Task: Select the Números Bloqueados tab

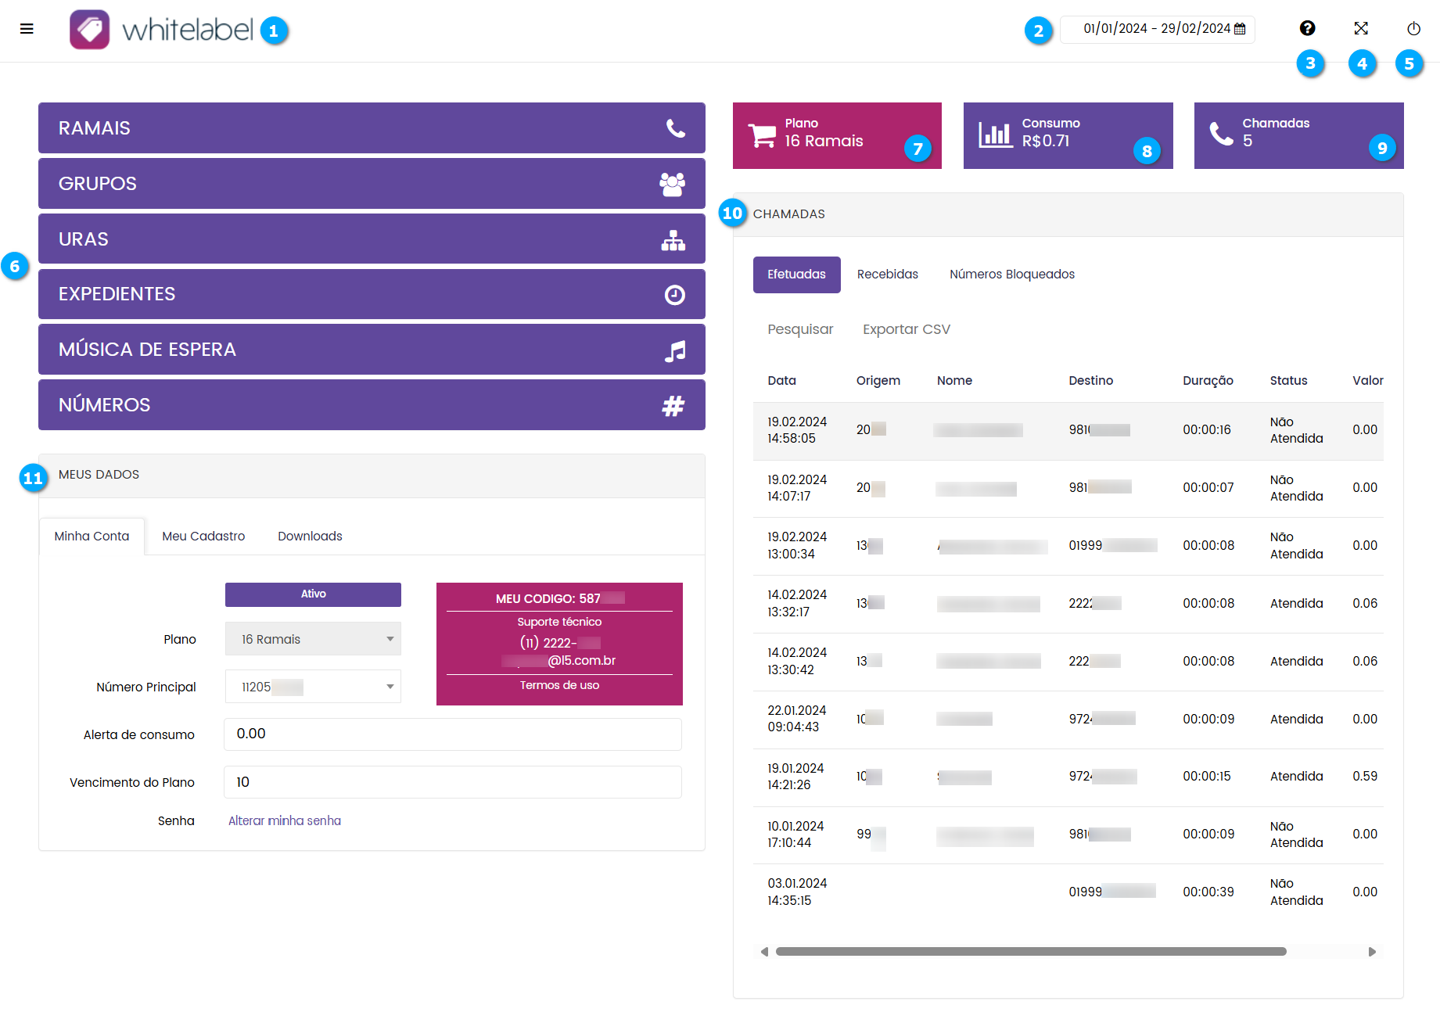Action: coord(1011,275)
